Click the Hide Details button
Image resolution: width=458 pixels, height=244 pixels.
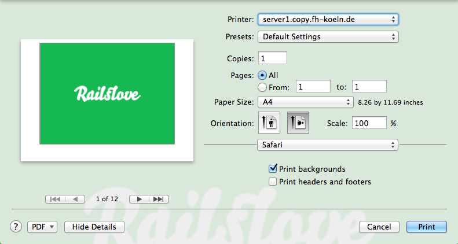[x=94, y=227]
